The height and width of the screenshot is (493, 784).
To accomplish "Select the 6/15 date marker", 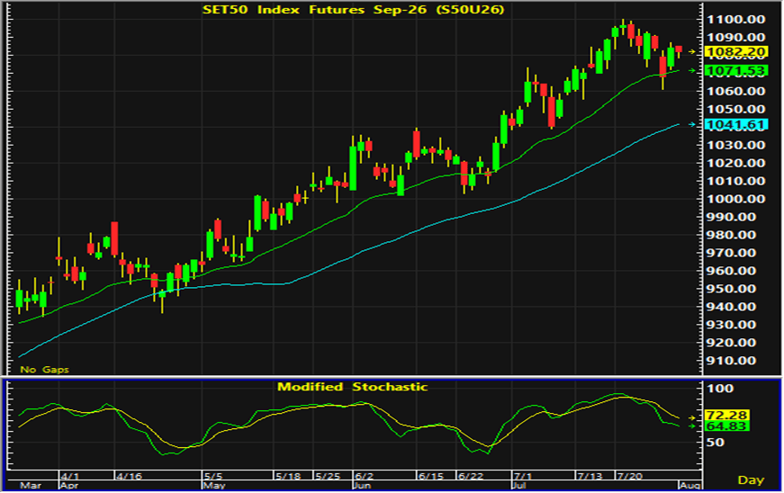I will click(x=430, y=476).
